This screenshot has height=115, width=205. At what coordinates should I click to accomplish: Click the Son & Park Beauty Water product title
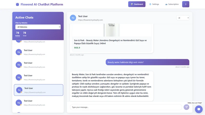[110, 42]
